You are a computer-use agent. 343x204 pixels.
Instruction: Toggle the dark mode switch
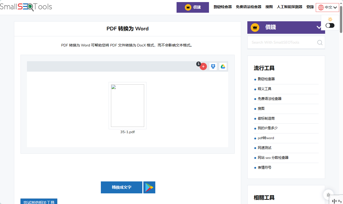(330, 25)
